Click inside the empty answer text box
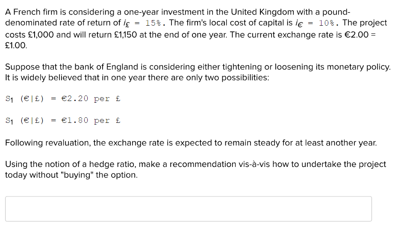The height and width of the screenshot is (244, 407). coord(189,209)
